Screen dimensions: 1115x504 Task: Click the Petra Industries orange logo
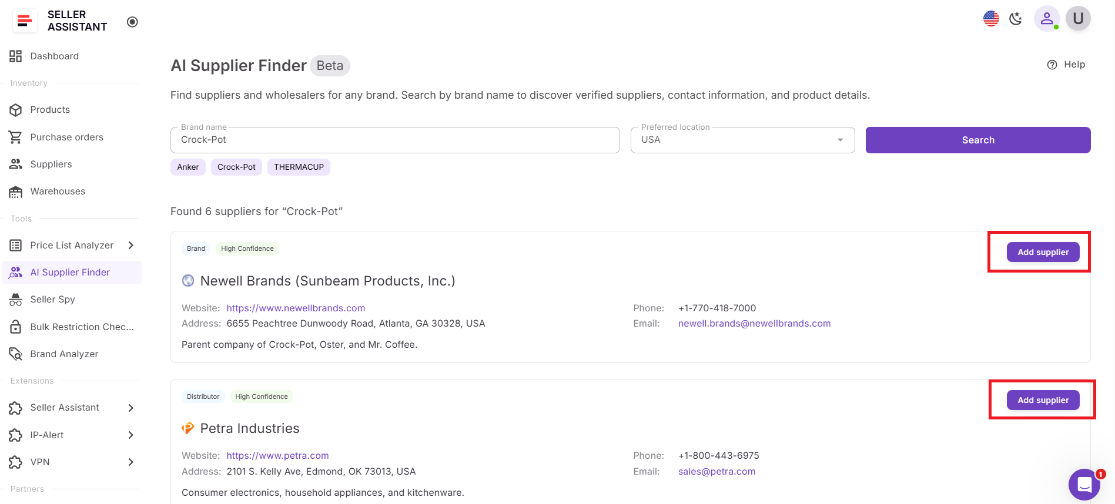(x=188, y=428)
